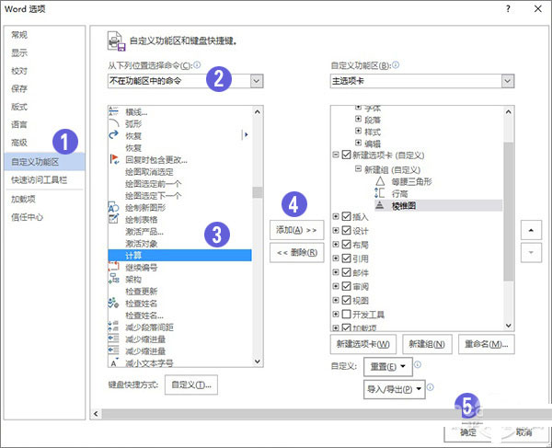Click the horizontal line icon beside 横线...
This screenshot has width=552, height=448.
[114, 111]
